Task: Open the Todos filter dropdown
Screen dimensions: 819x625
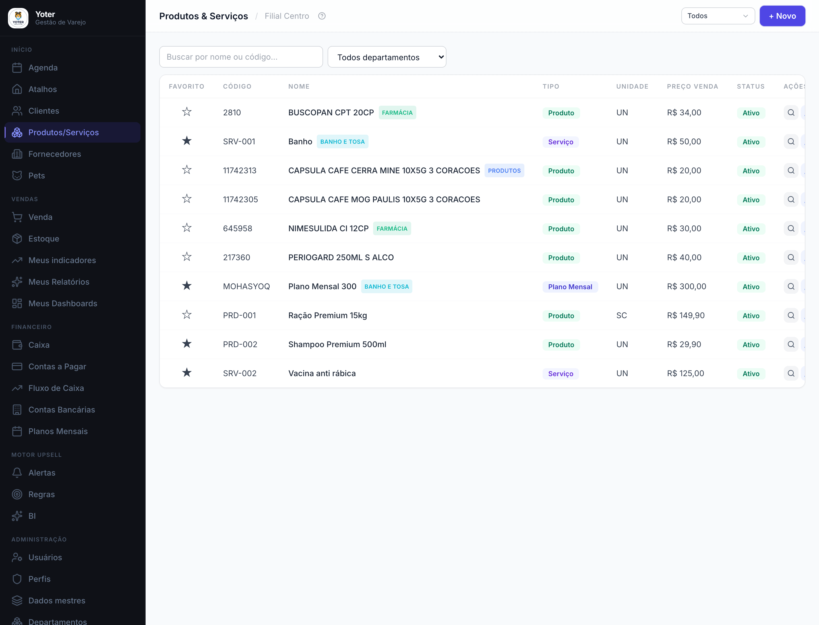Action: [718, 16]
